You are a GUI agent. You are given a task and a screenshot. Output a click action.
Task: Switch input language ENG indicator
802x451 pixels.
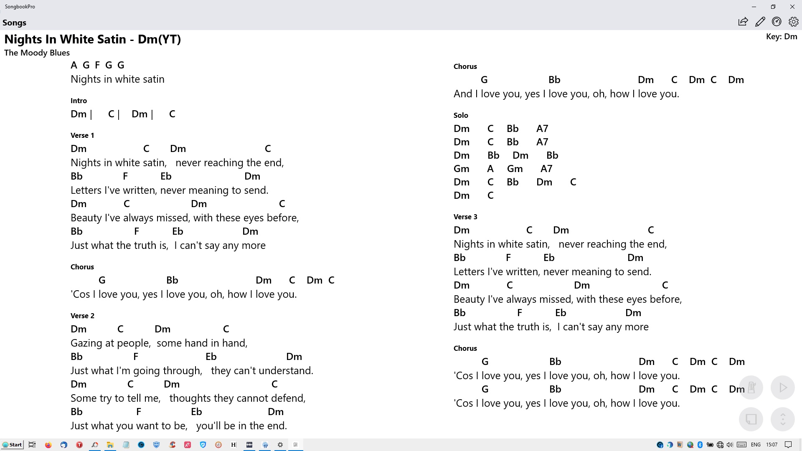[756, 445]
